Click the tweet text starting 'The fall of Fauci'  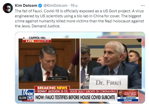pos(79,19)
